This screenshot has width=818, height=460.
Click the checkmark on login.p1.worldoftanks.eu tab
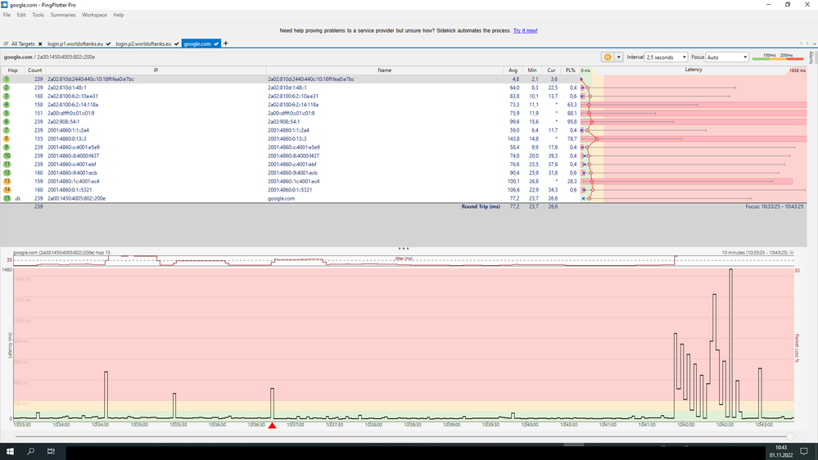(109, 44)
